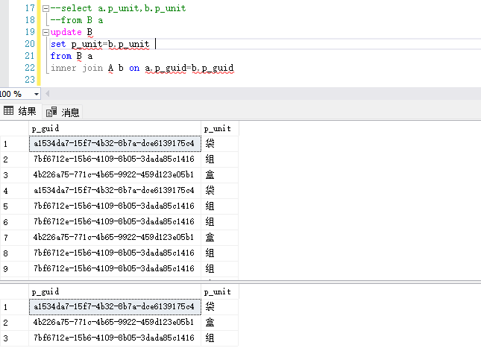
Task: Select row 5 guid cell in upper grid
Action: [115, 206]
